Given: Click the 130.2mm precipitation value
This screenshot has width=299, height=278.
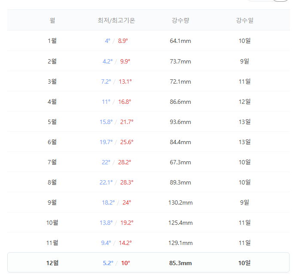Looking at the screenshot, I should pyautogui.click(x=180, y=202).
